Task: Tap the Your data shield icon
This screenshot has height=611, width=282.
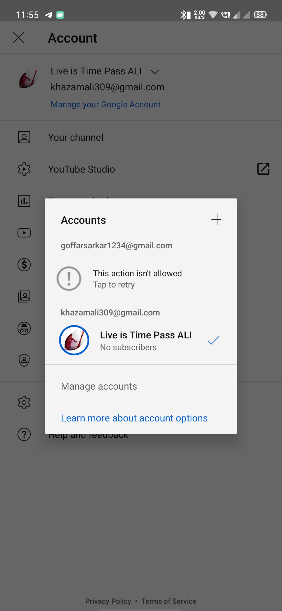Action: point(24,360)
